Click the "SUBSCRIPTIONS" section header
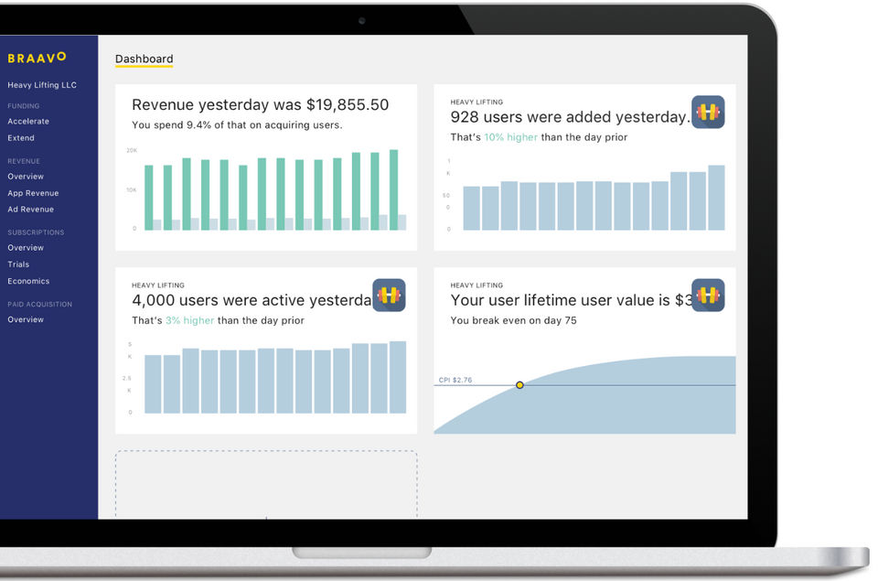Image resolution: width=878 pixels, height=581 pixels. (x=36, y=232)
